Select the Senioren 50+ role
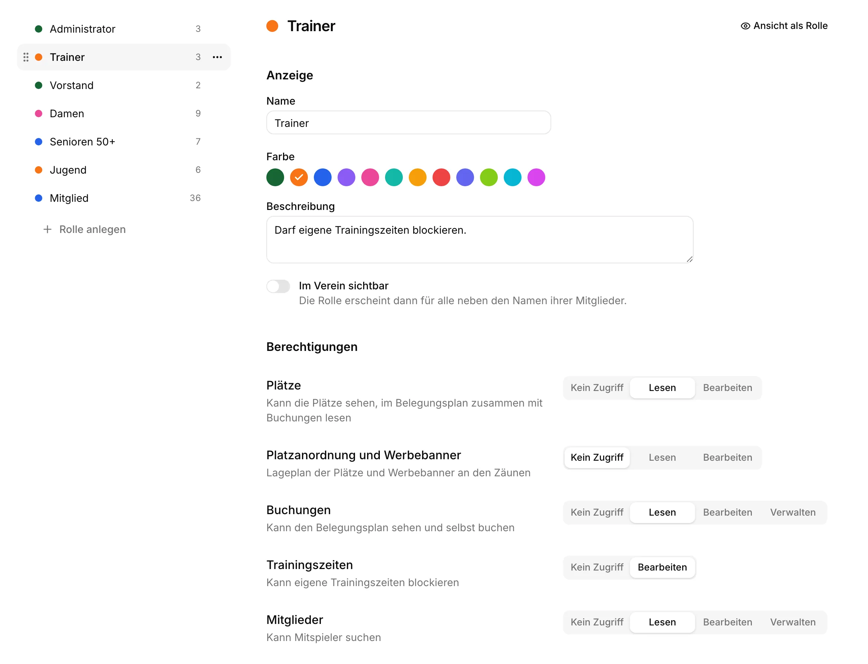 coord(124,141)
